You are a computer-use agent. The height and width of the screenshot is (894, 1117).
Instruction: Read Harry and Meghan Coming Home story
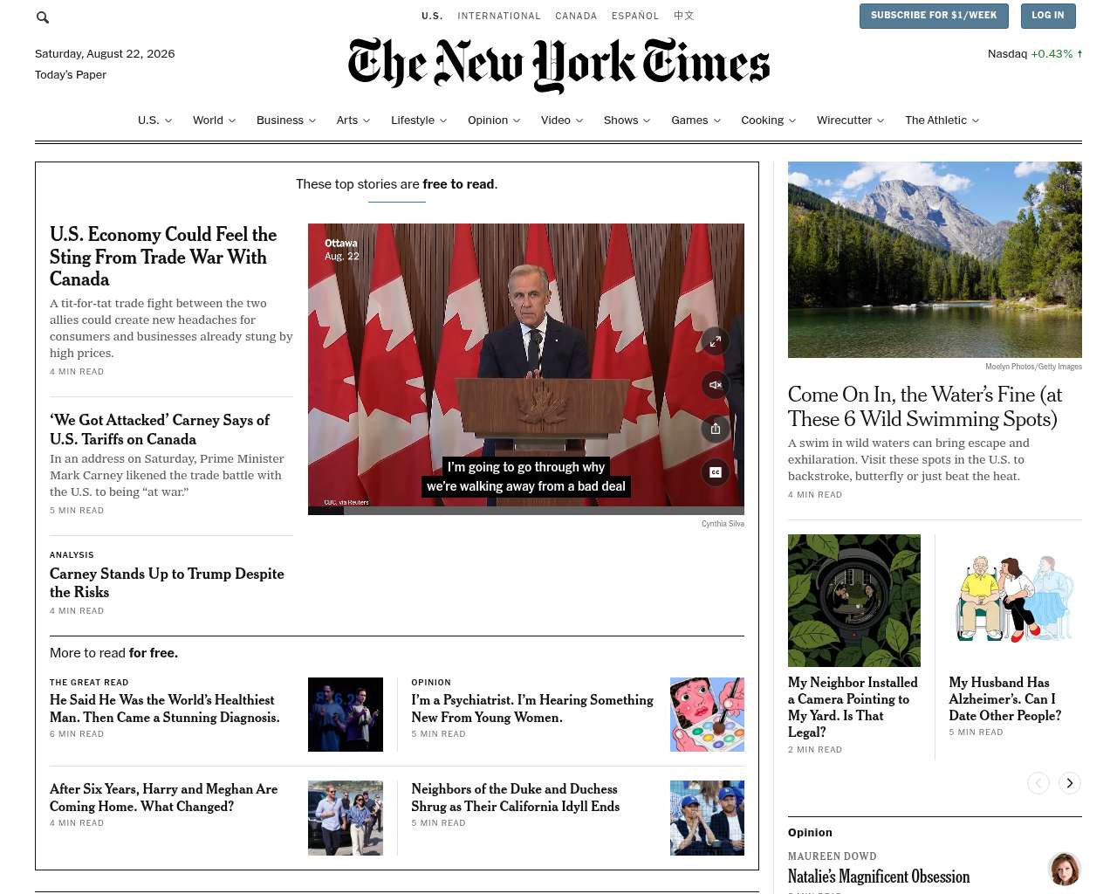pyautogui.click(x=164, y=798)
